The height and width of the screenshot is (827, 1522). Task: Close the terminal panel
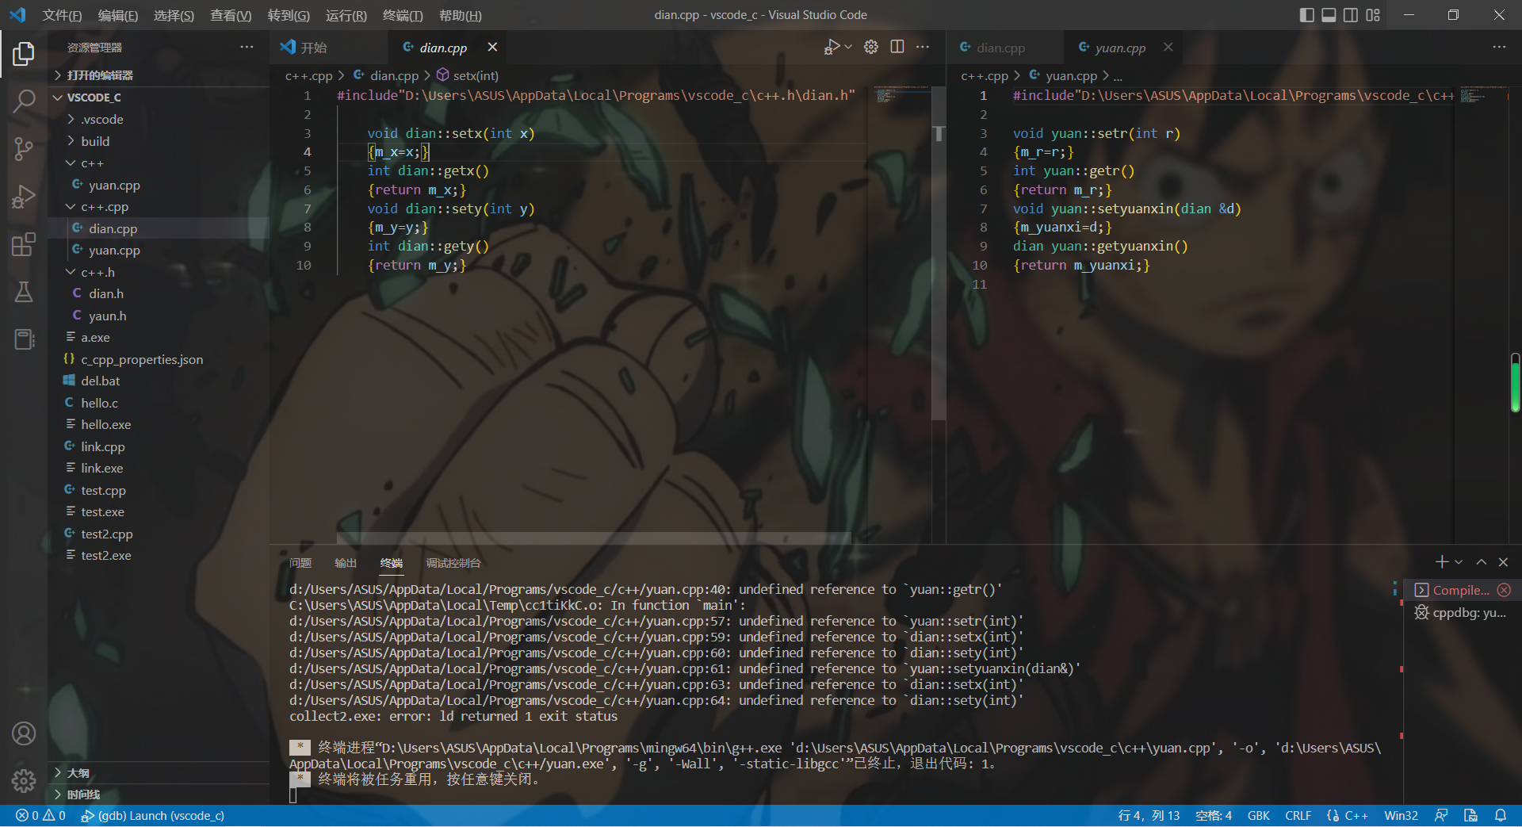1503,561
